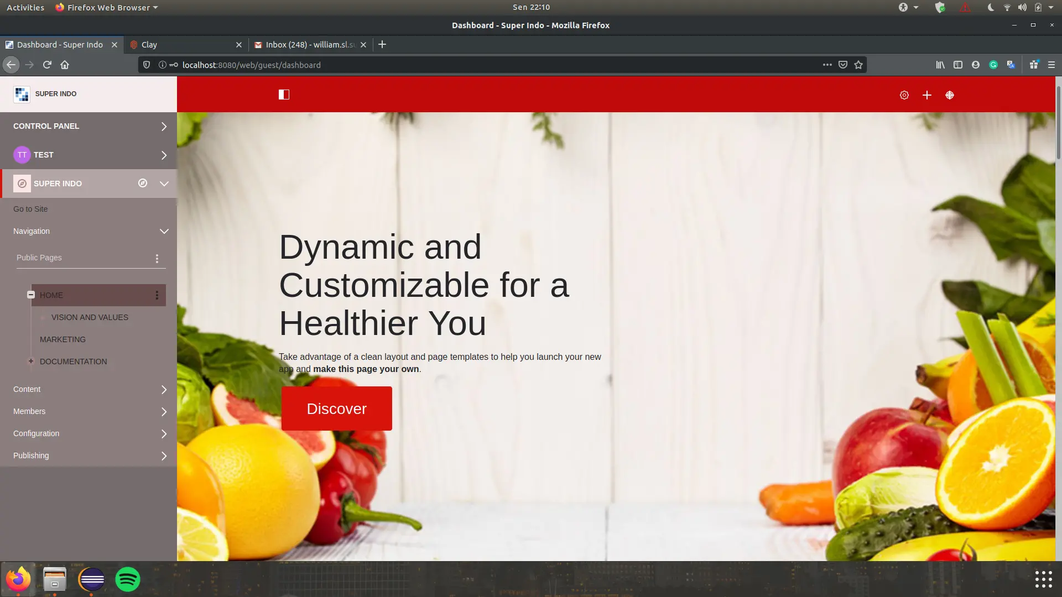Image resolution: width=1062 pixels, height=597 pixels.
Task: Click the Go to Site link
Action: pos(30,209)
